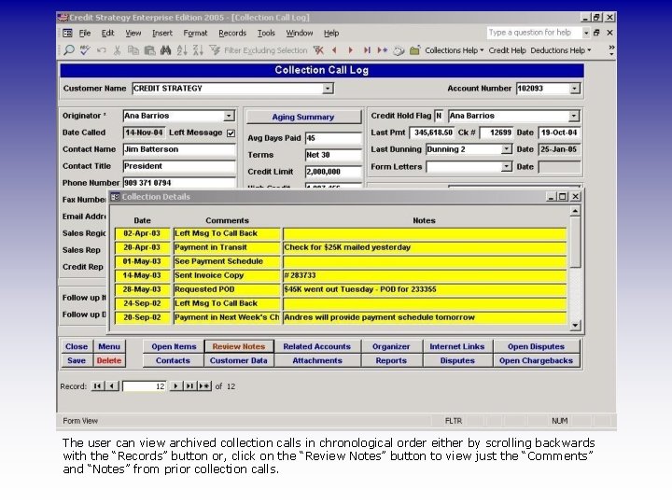Click the Credit Help toolbar link
Viewport: 672px width, 504px height.
point(507,50)
